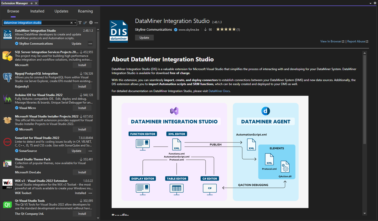Select the SonarLint for Visual Studio 2022 title

point(37,138)
